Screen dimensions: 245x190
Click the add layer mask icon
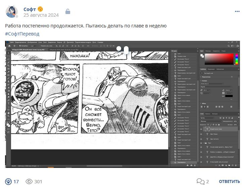(223, 165)
